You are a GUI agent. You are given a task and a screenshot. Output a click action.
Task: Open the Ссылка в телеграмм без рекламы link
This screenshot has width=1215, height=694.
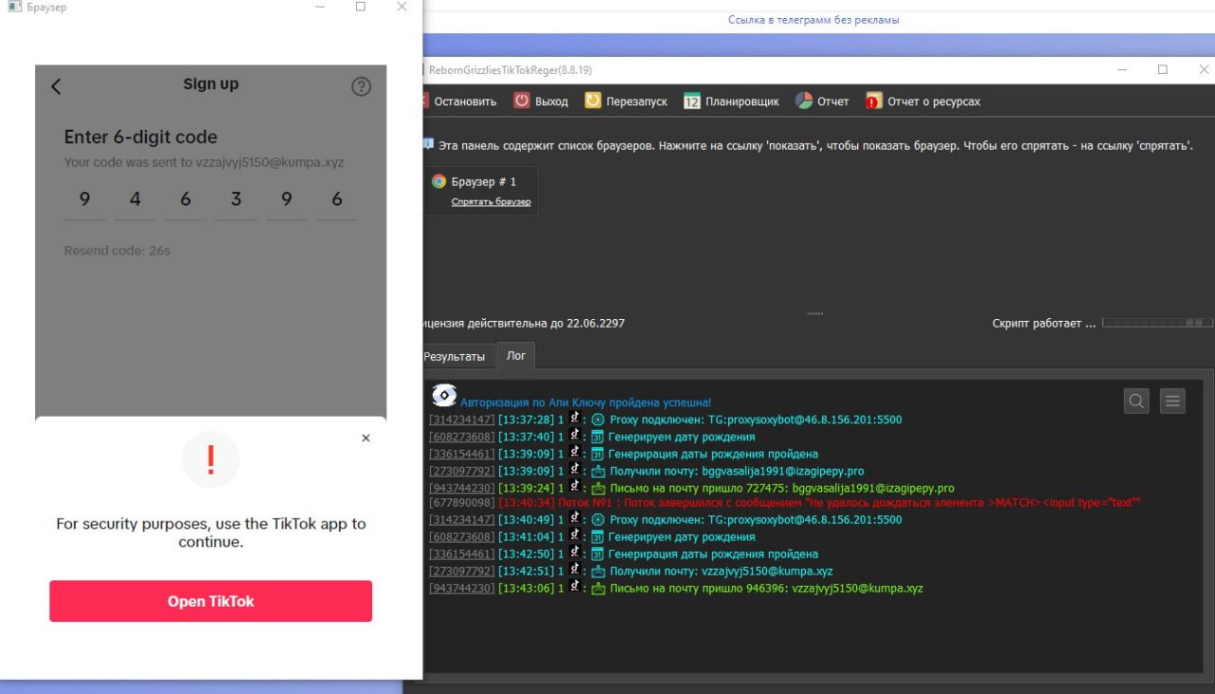tap(813, 20)
